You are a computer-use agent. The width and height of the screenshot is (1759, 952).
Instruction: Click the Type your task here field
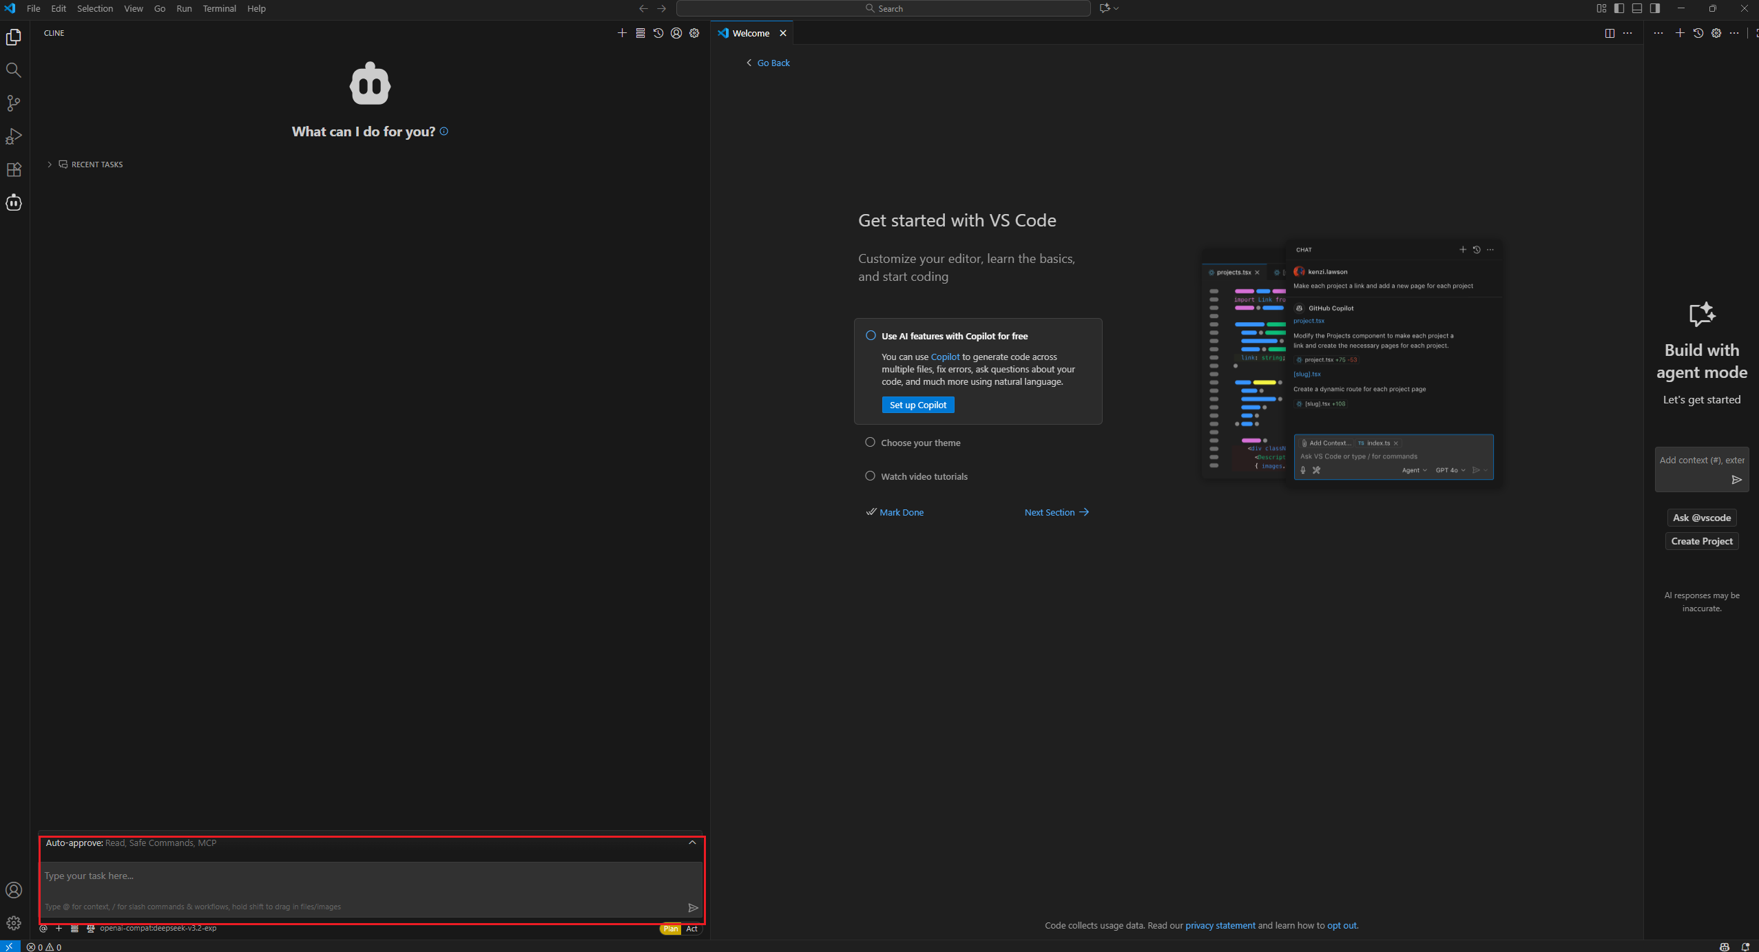(365, 876)
